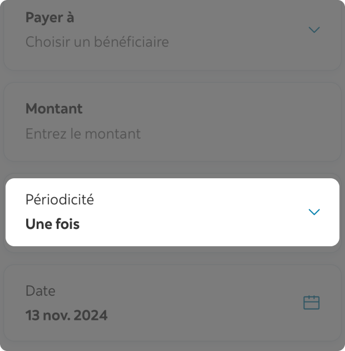Click blank area between Une fois and chevron

point(193,224)
